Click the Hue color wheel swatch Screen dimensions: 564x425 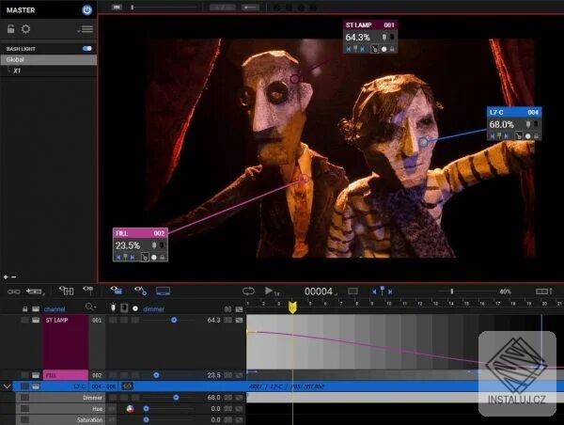tap(131, 409)
